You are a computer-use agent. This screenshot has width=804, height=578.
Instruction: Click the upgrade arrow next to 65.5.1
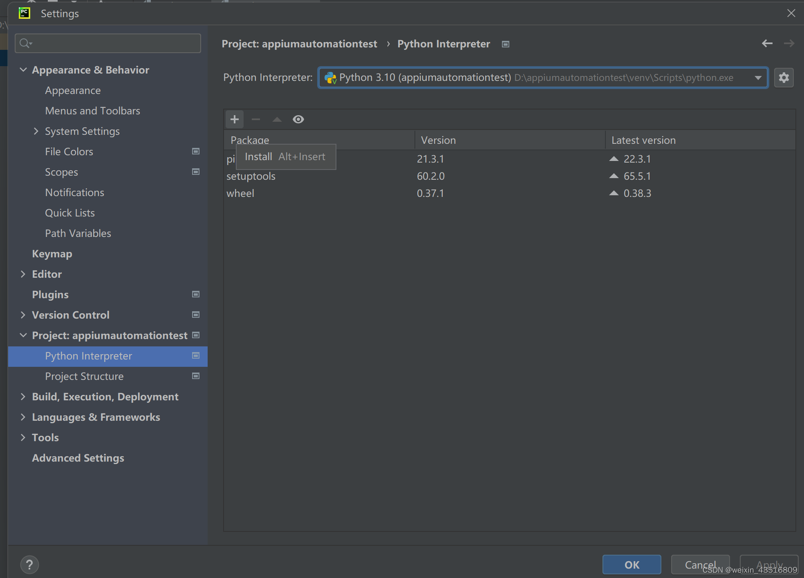pos(614,176)
